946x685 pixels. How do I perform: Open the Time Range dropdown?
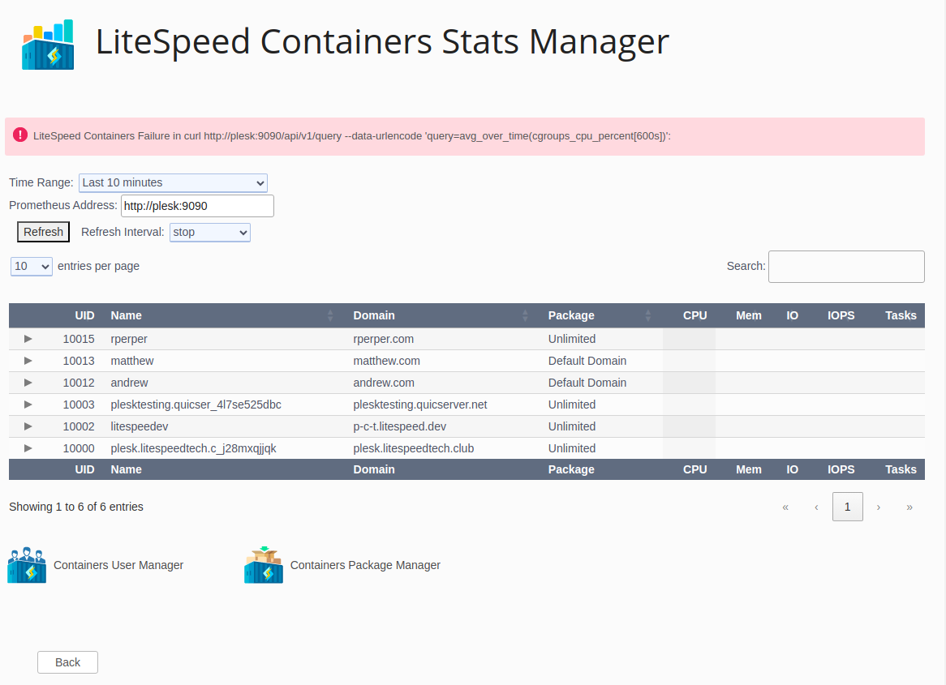[x=173, y=182]
